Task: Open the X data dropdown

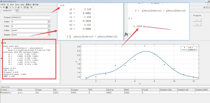Action: [x=49, y=22]
